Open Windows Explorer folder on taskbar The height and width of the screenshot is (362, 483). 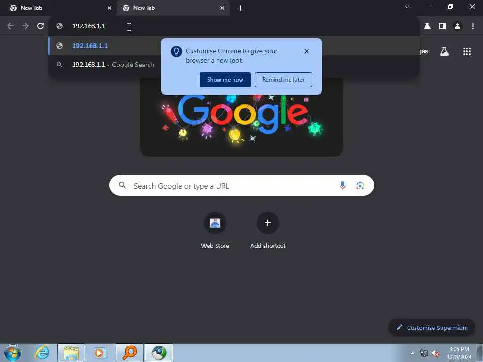click(71, 353)
